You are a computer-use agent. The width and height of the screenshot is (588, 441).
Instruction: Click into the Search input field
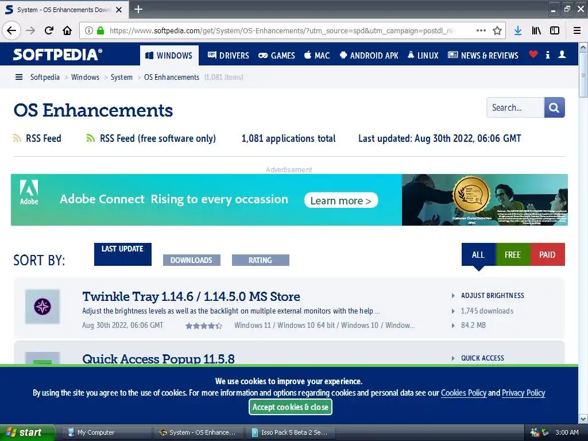tap(515, 107)
